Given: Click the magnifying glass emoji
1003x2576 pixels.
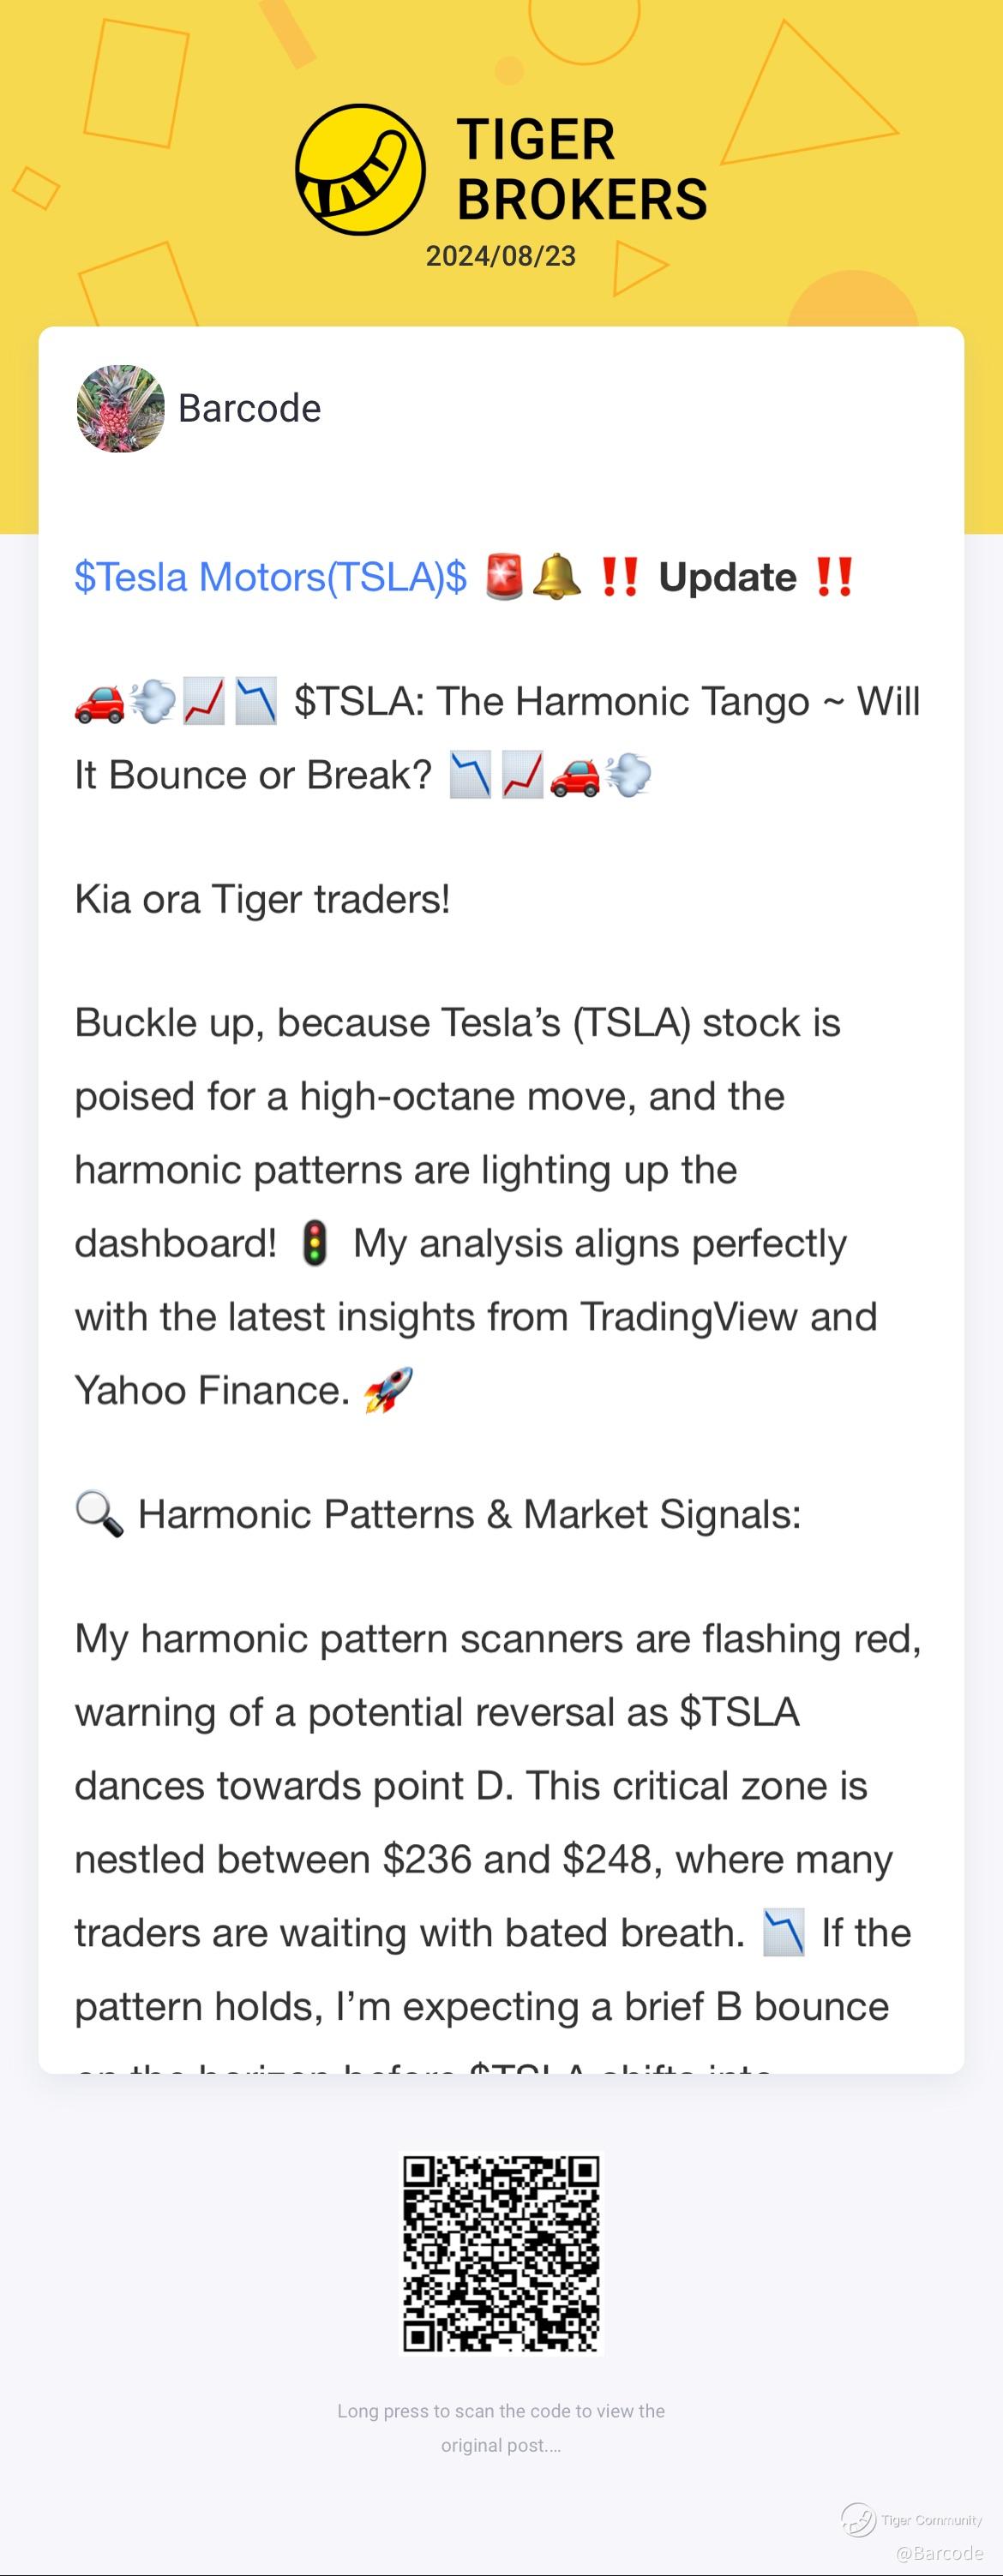Looking at the screenshot, I should pyautogui.click(x=100, y=1514).
